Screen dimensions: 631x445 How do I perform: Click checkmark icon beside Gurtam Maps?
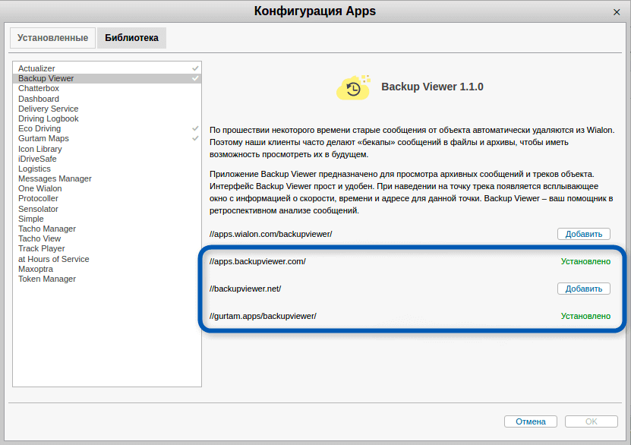[195, 138]
